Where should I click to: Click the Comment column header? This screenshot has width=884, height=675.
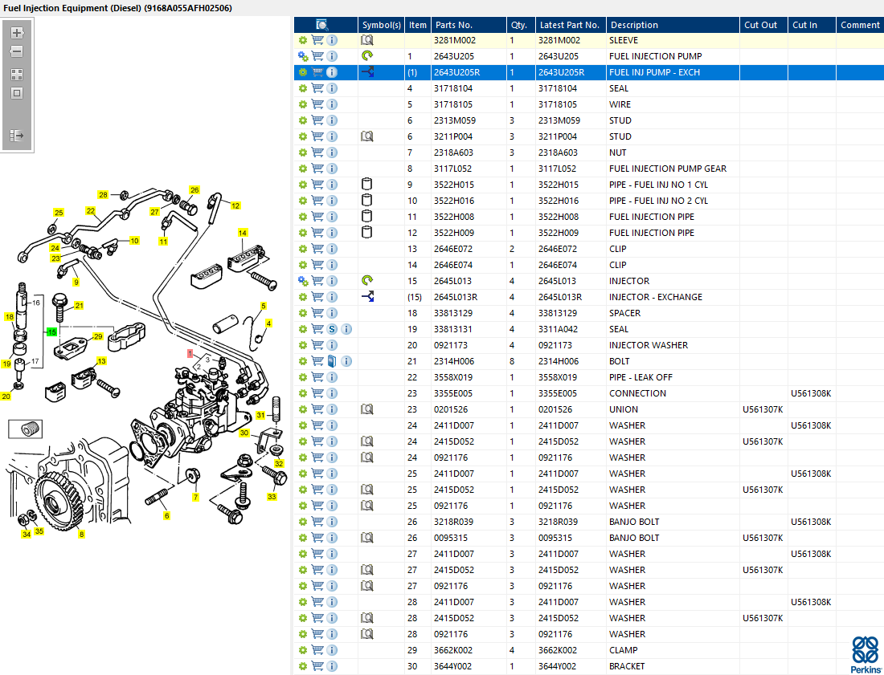[x=861, y=25]
